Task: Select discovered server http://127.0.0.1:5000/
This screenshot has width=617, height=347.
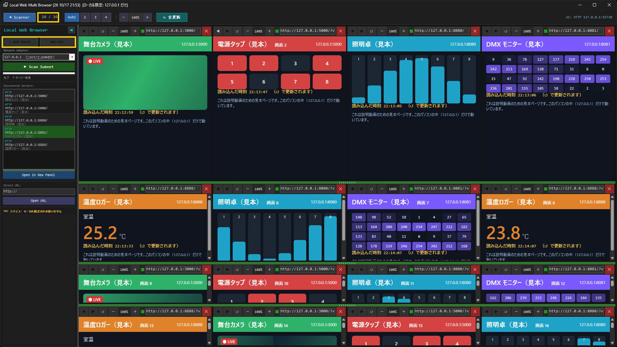Action: (x=39, y=108)
